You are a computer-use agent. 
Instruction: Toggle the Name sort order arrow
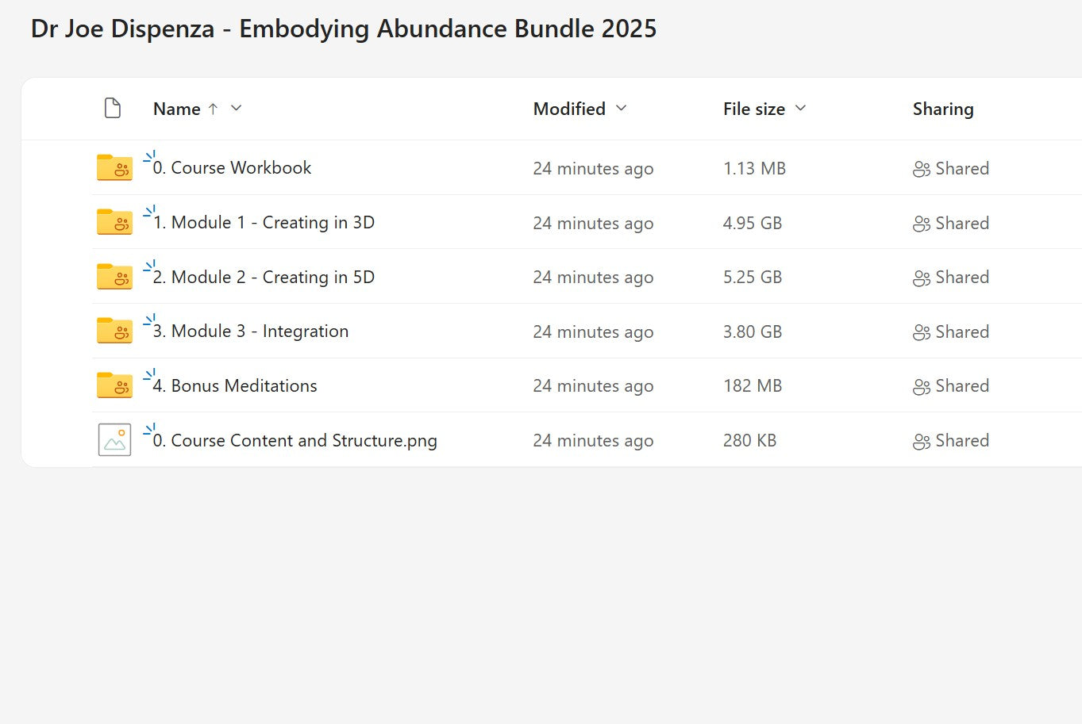coord(213,109)
